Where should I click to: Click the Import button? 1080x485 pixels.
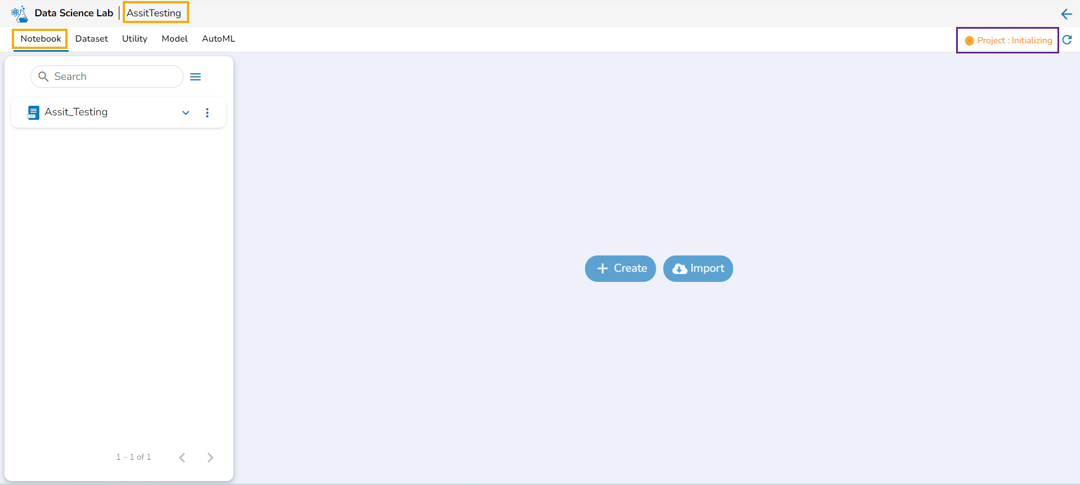click(x=698, y=268)
